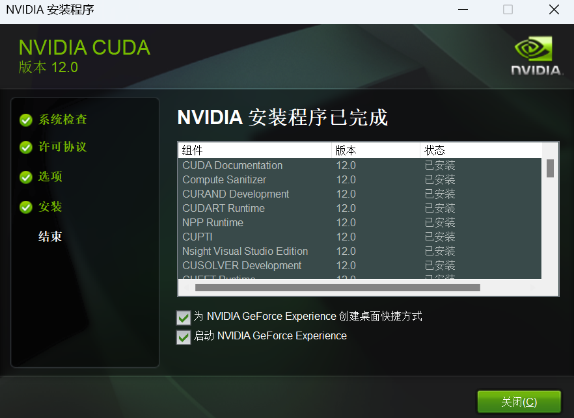
Task: Click the 版本 12.0 text under NVIDIA CUDA
Action: click(x=48, y=68)
